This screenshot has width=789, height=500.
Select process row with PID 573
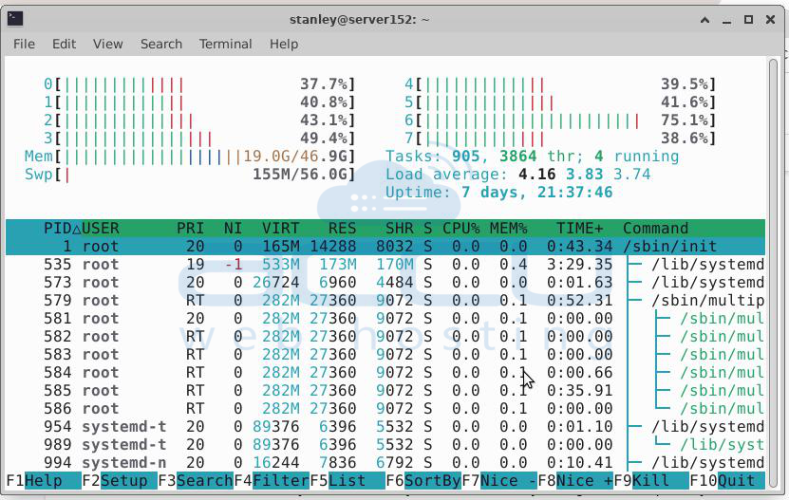coord(385,283)
